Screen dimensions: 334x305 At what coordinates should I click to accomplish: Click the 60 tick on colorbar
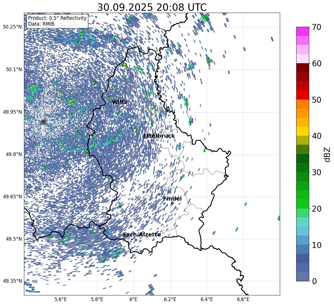[x=316, y=63]
